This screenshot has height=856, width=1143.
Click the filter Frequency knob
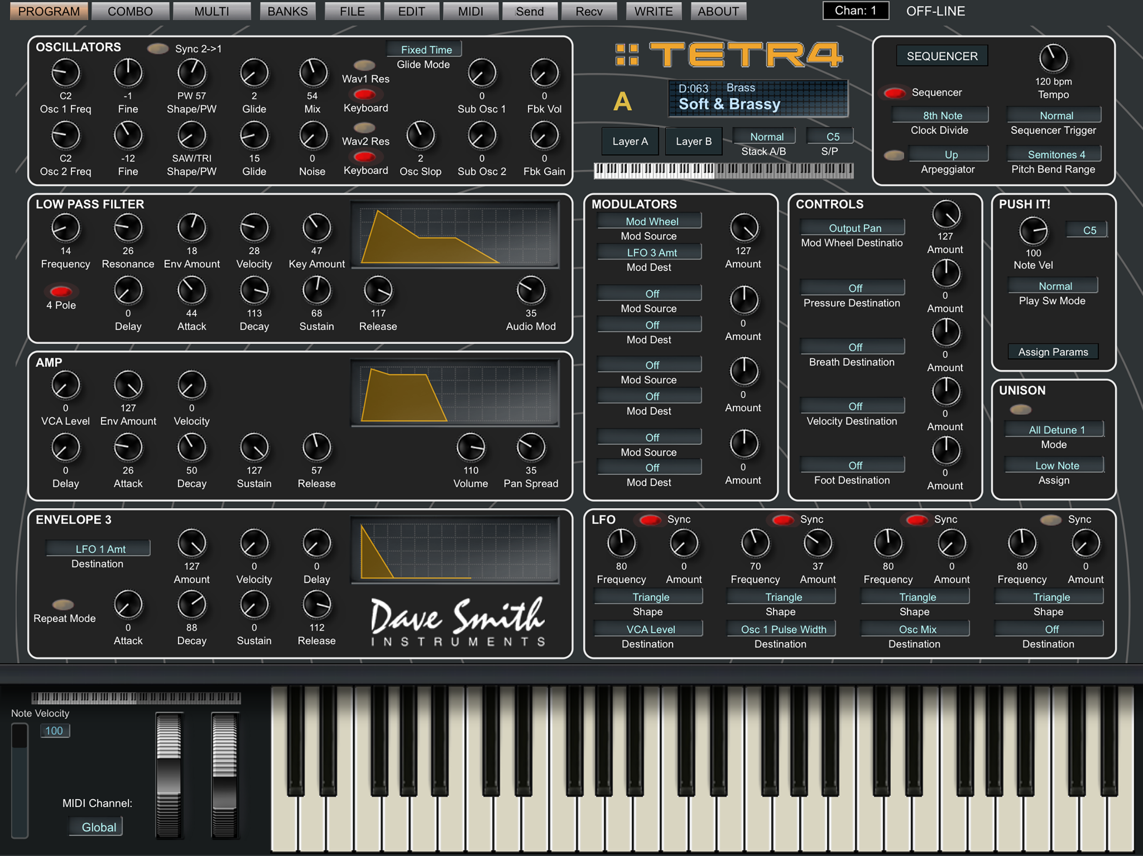(66, 228)
